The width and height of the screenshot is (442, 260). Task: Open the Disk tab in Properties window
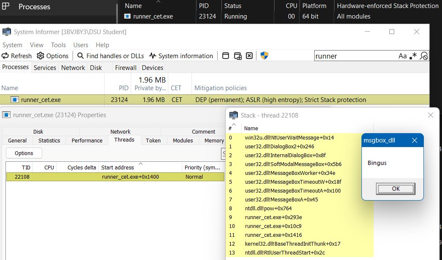coord(38,131)
